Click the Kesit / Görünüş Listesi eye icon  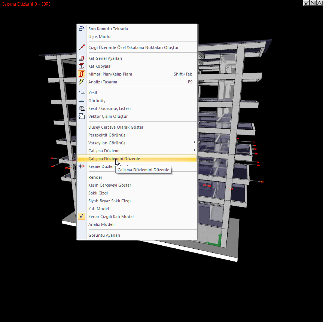(82, 108)
